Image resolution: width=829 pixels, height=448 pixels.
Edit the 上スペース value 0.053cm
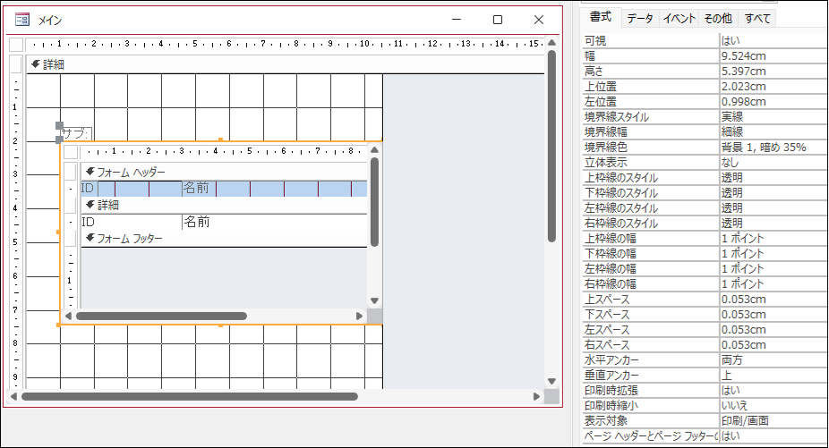coord(773,300)
